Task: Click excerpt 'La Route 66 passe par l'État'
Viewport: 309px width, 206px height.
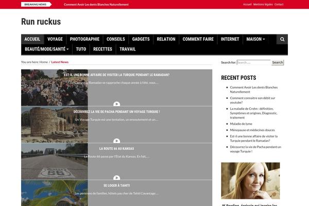Action: [116, 157]
